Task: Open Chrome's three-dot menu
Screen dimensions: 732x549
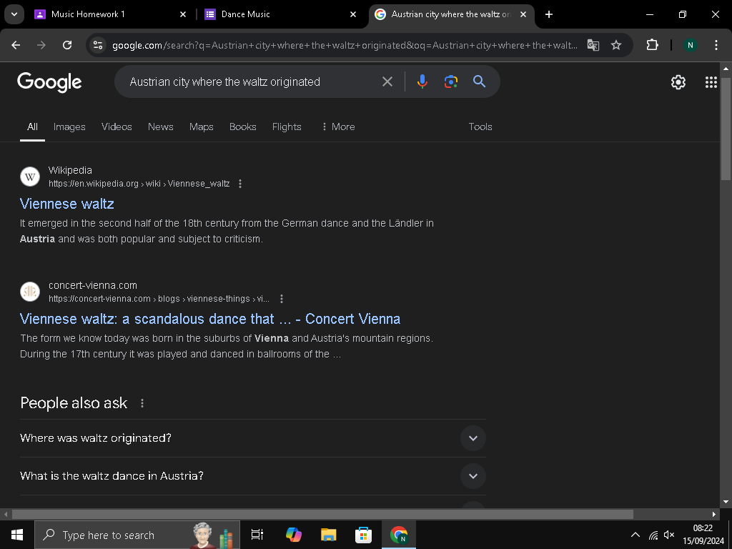Action: point(716,45)
